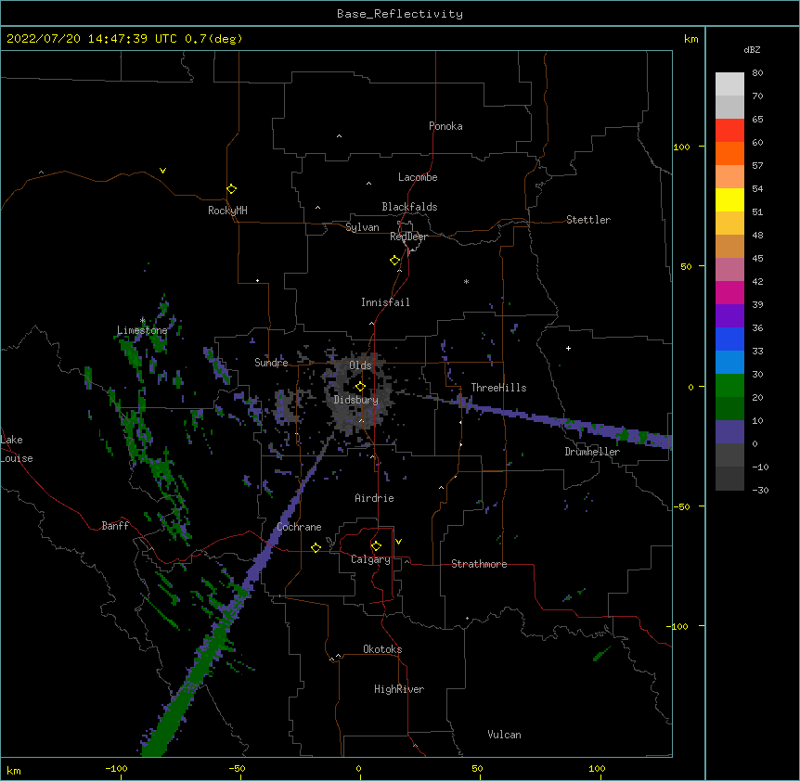Choose the bright green legend swatch below 30
800x781 pixels.
(729, 386)
